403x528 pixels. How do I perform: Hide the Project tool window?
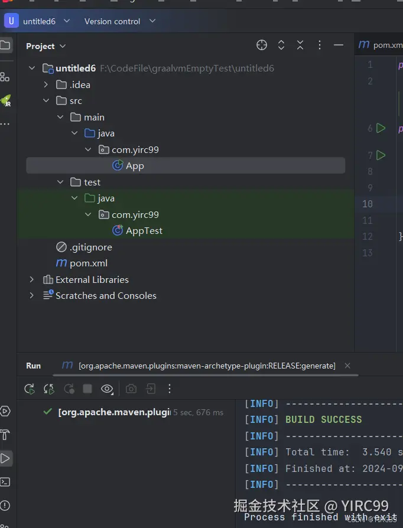click(339, 45)
